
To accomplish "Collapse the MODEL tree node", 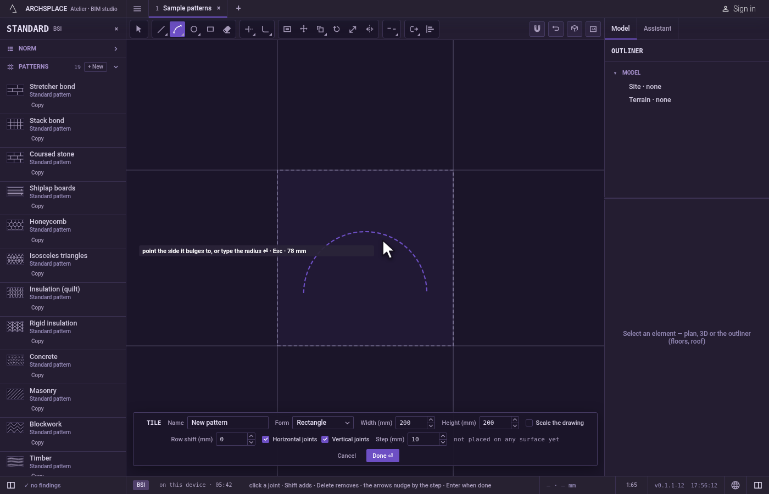I will [x=615, y=73].
